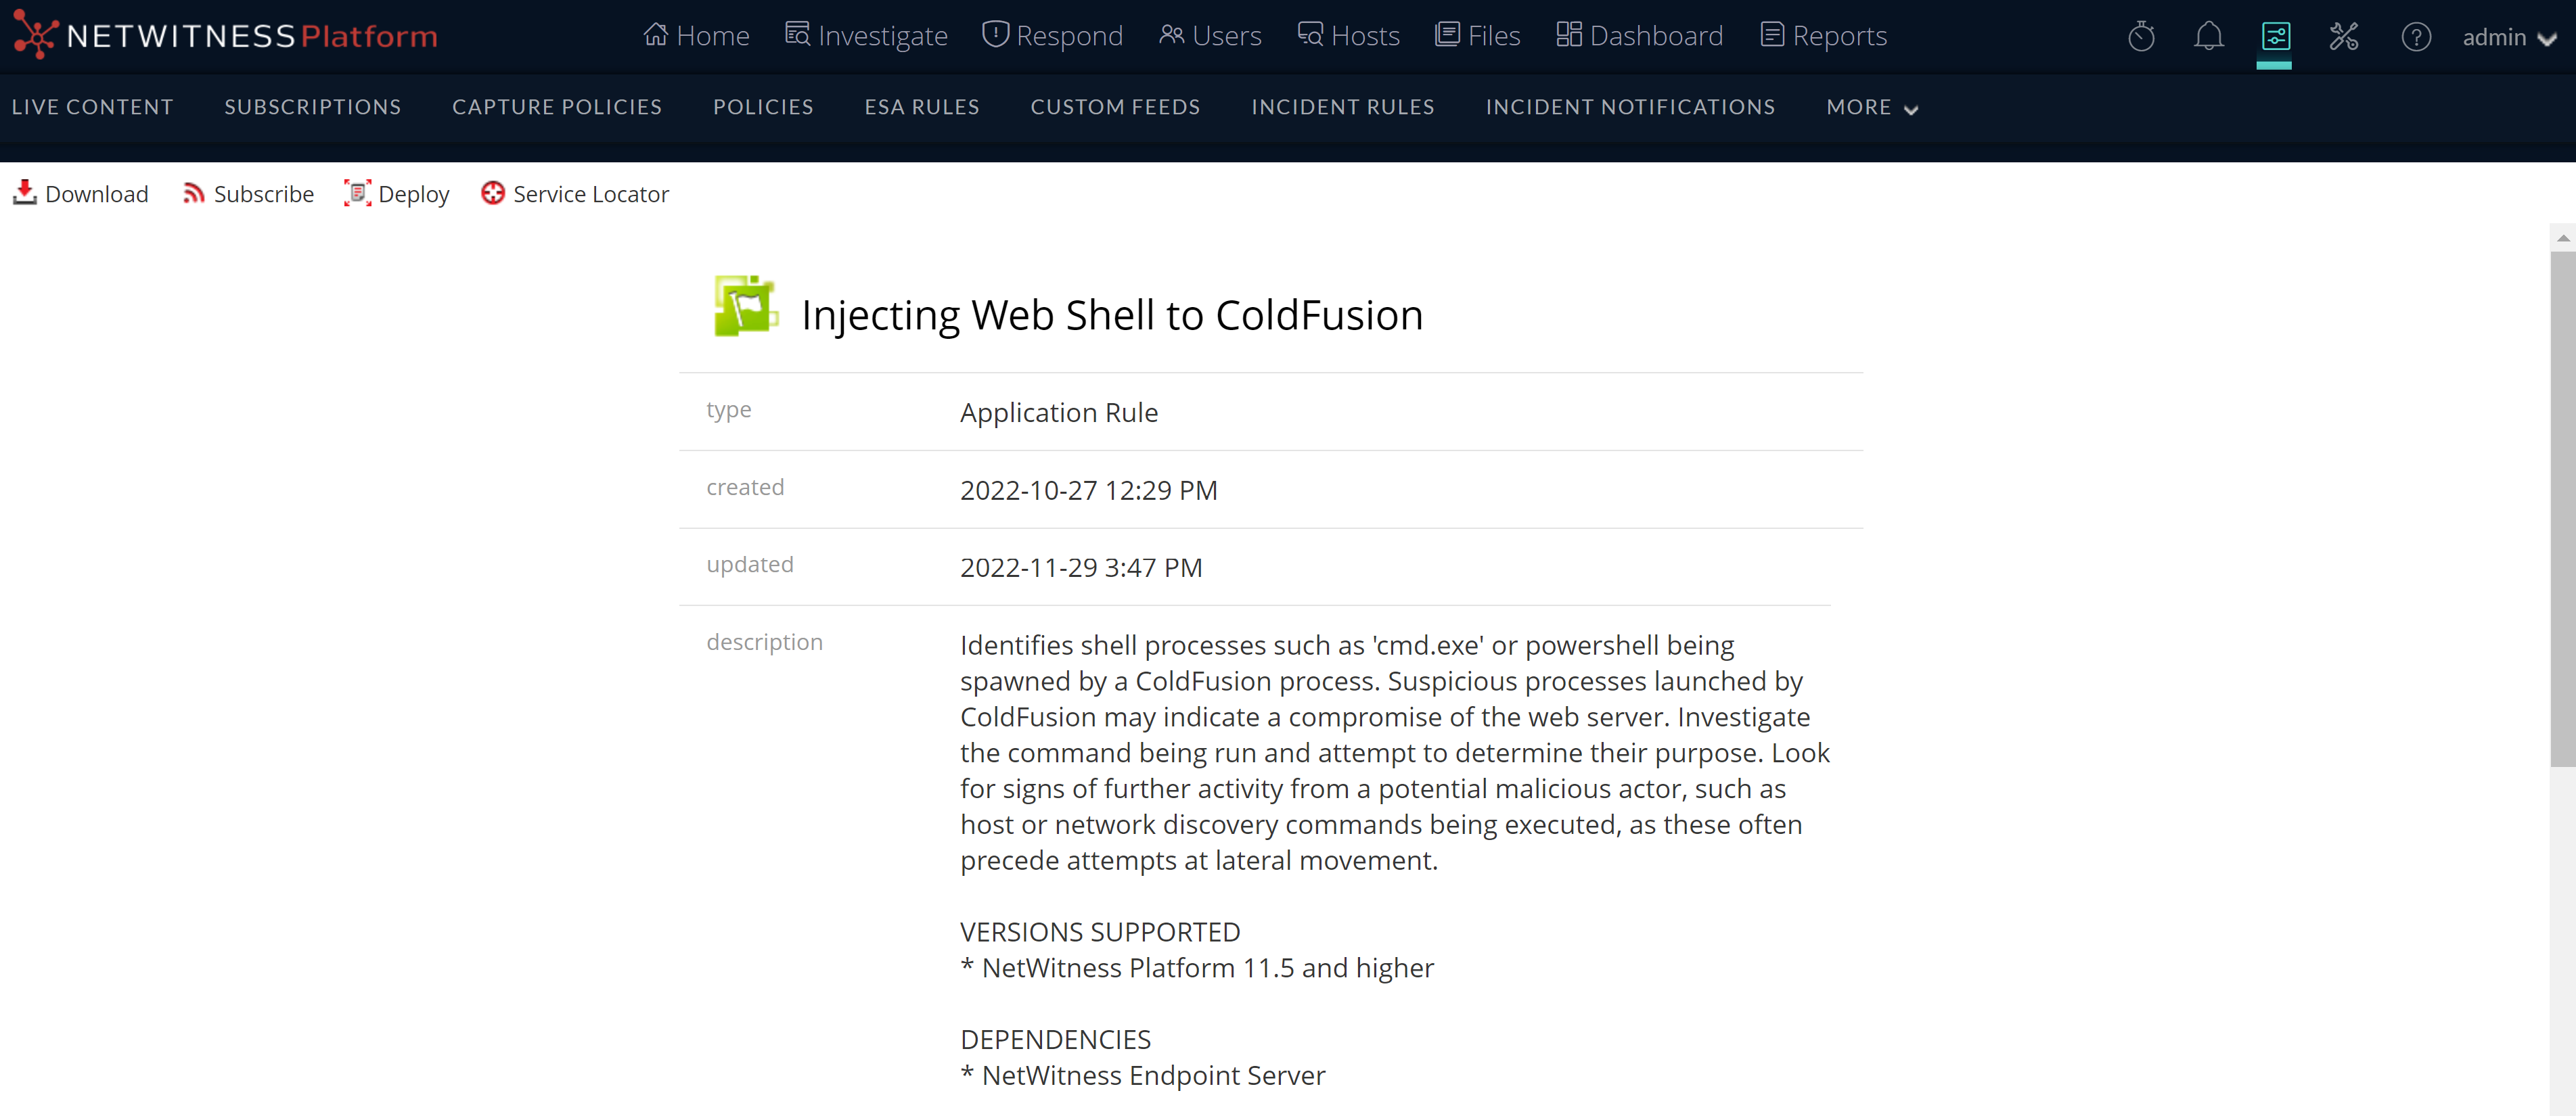Open the jobs stopwatch icon
Screen dimensions: 2576x1116
(x=2141, y=36)
